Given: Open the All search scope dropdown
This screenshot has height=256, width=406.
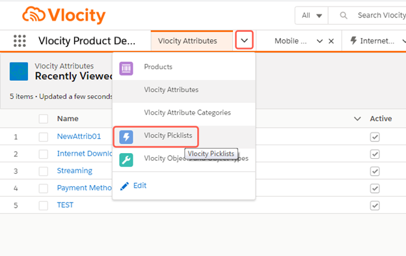Looking at the screenshot, I should [312, 16].
